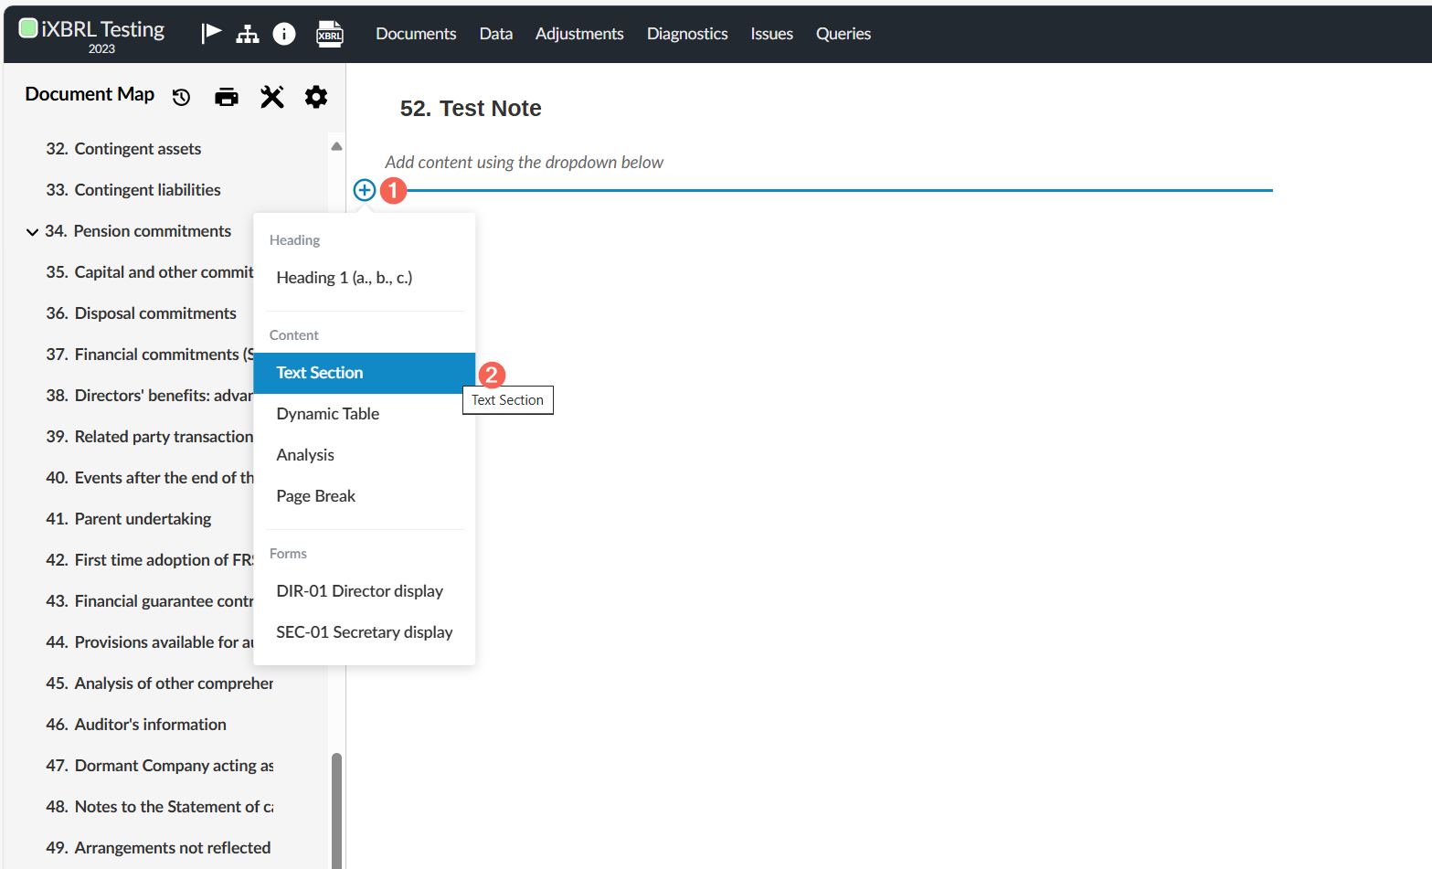Select SEC-01 Secretary display form
The height and width of the screenshot is (869, 1432).
point(365,632)
